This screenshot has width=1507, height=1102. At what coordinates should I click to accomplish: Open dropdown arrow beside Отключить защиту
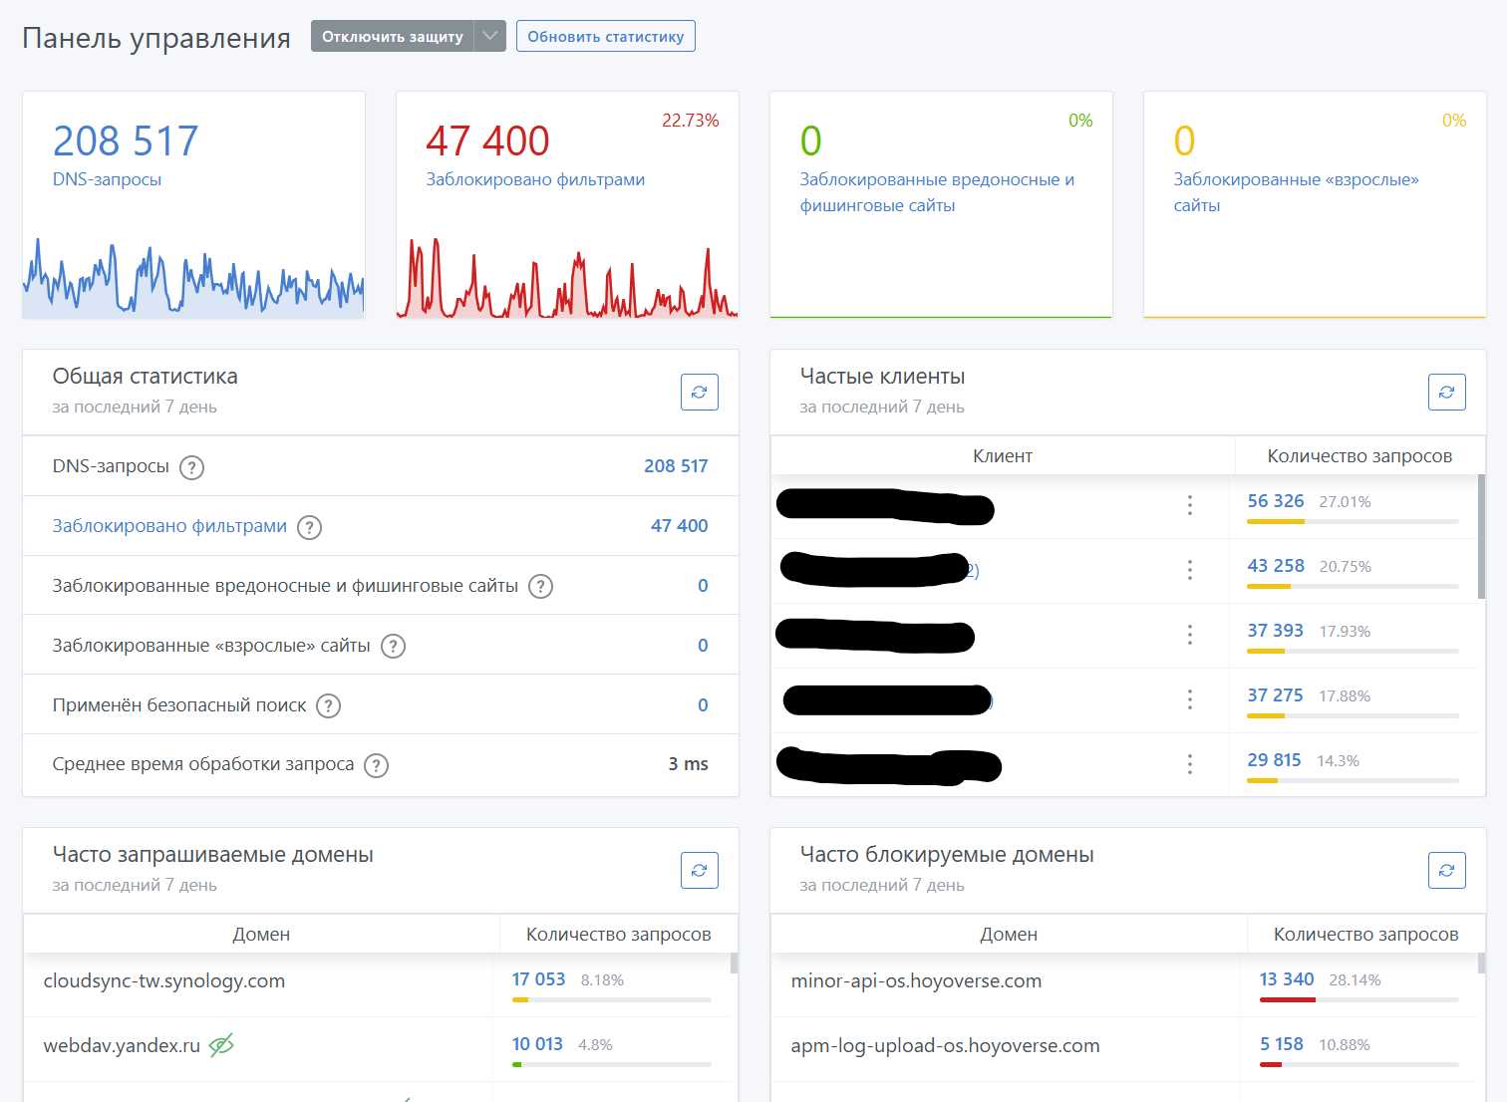point(489,36)
